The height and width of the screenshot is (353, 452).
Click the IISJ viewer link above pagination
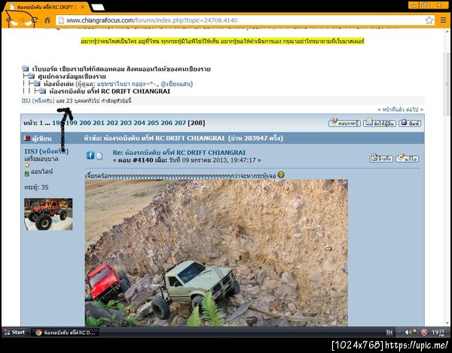point(38,101)
